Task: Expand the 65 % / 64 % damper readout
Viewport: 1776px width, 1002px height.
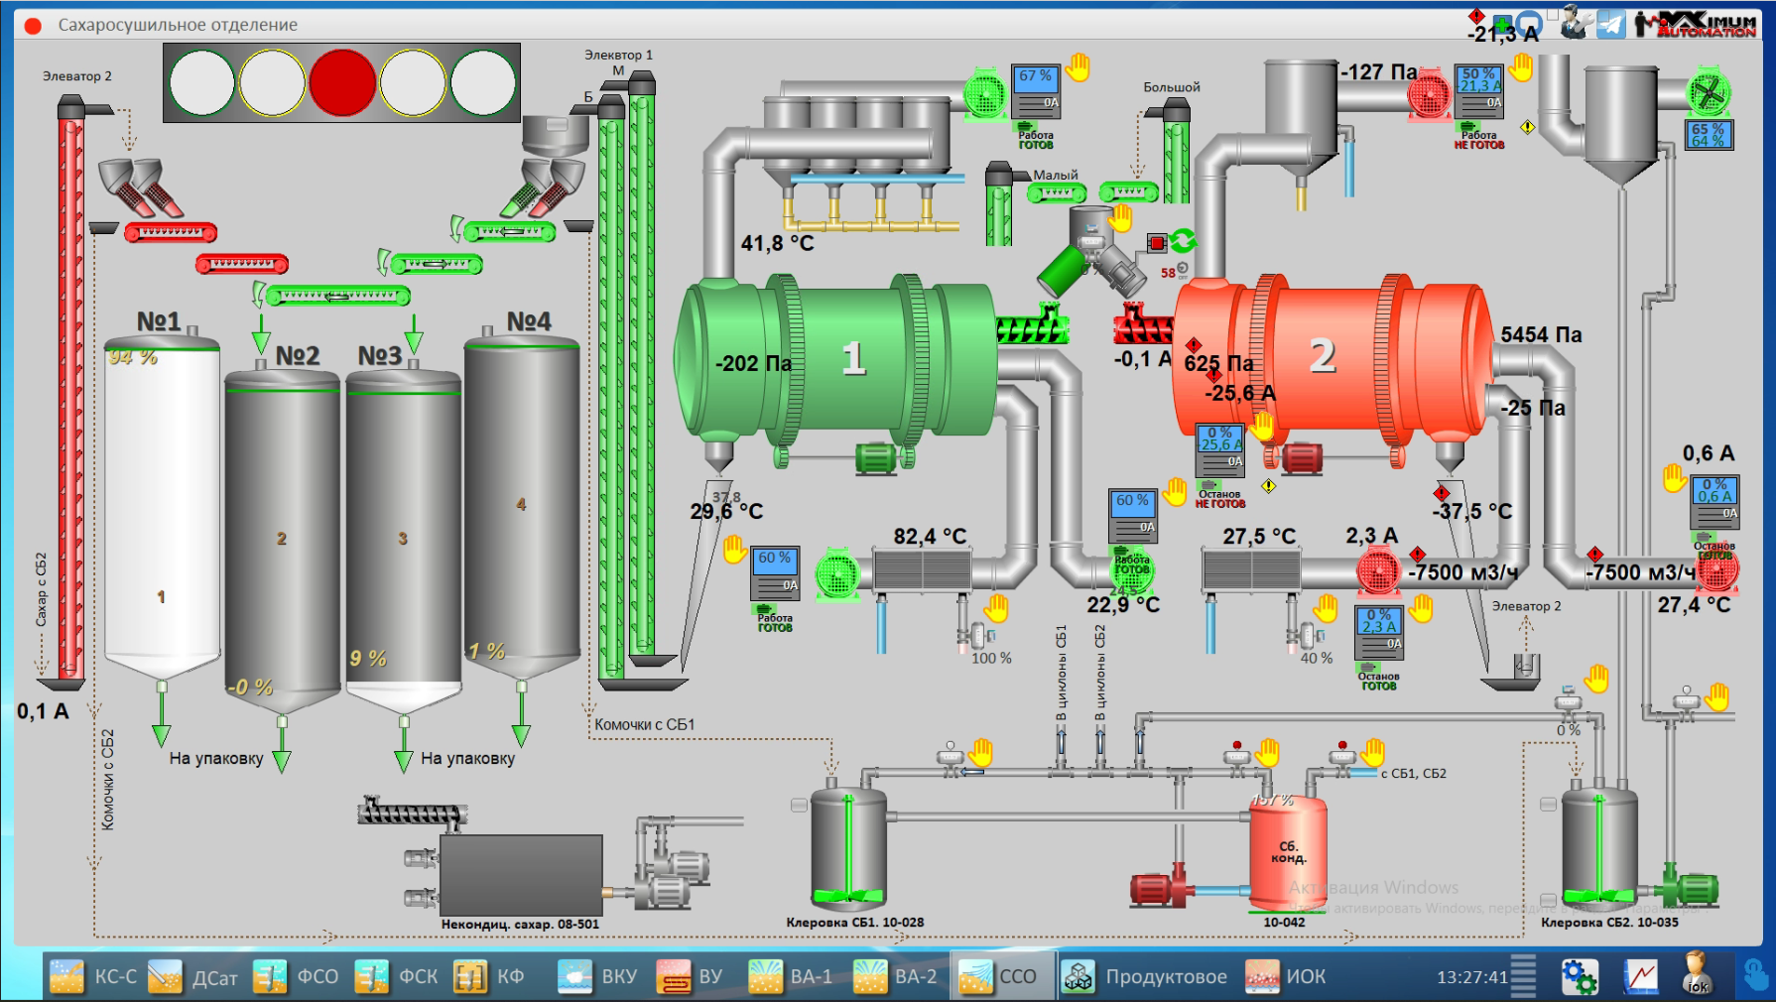Action: pos(1709,135)
